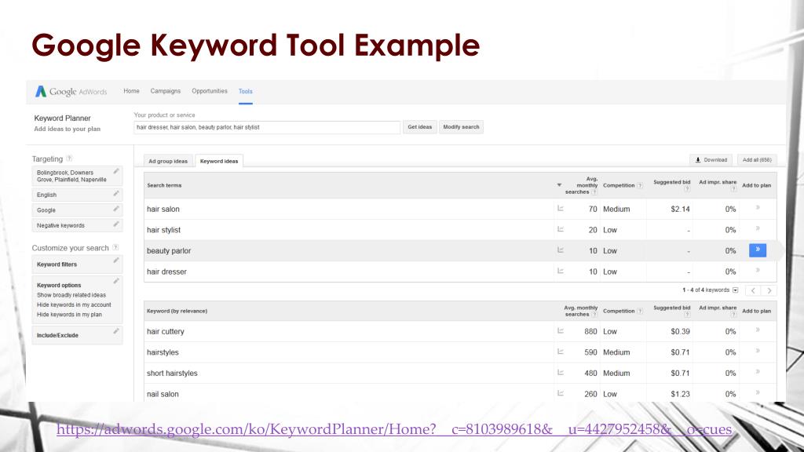Open the Opportunities menu item

[x=209, y=91]
